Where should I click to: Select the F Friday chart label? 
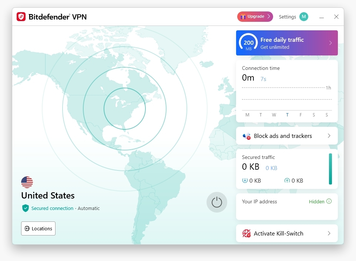[300, 115]
